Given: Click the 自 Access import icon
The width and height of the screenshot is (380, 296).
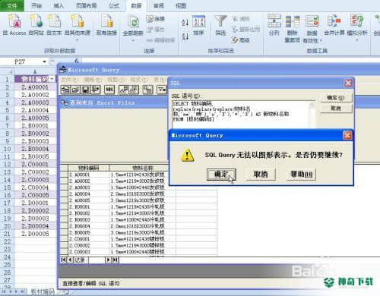Looking at the screenshot, I should point(14,21).
